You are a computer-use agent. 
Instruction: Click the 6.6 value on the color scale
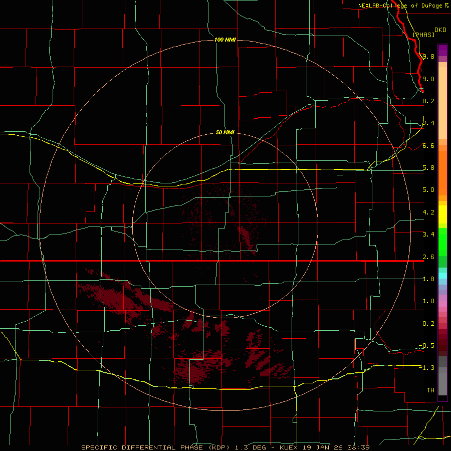pos(428,145)
